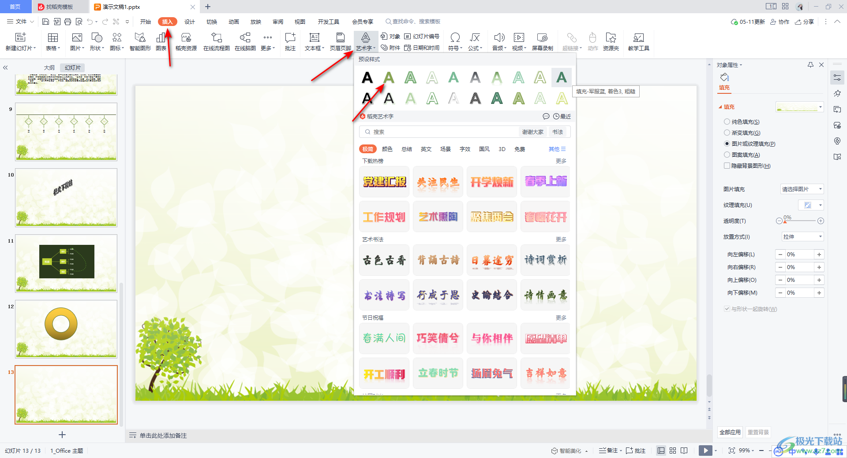Click the print icon in quick toolbar
The image size is (847, 458).
[67, 22]
